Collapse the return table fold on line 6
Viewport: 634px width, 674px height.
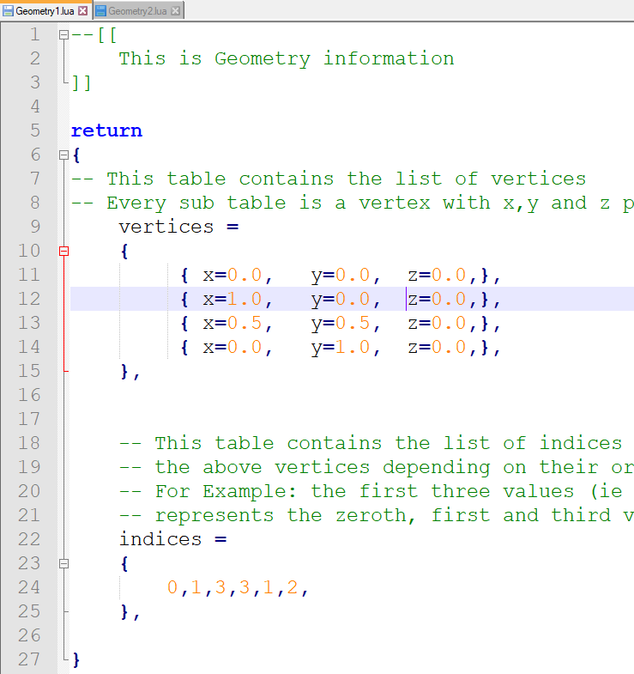[63, 155]
